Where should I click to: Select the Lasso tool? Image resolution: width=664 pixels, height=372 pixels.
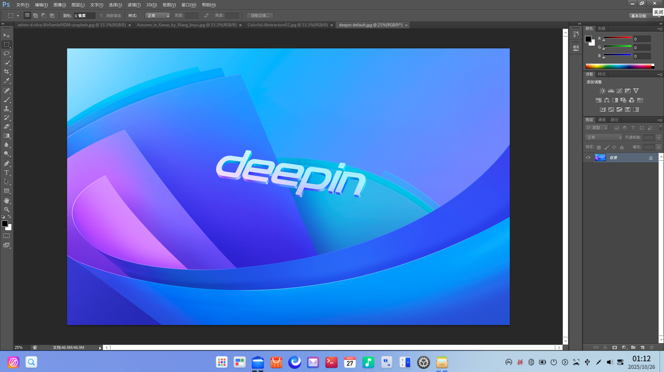(7, 54)
